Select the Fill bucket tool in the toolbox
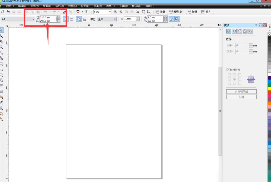Viewport: 271px width, 182px height. coord(2,113)
